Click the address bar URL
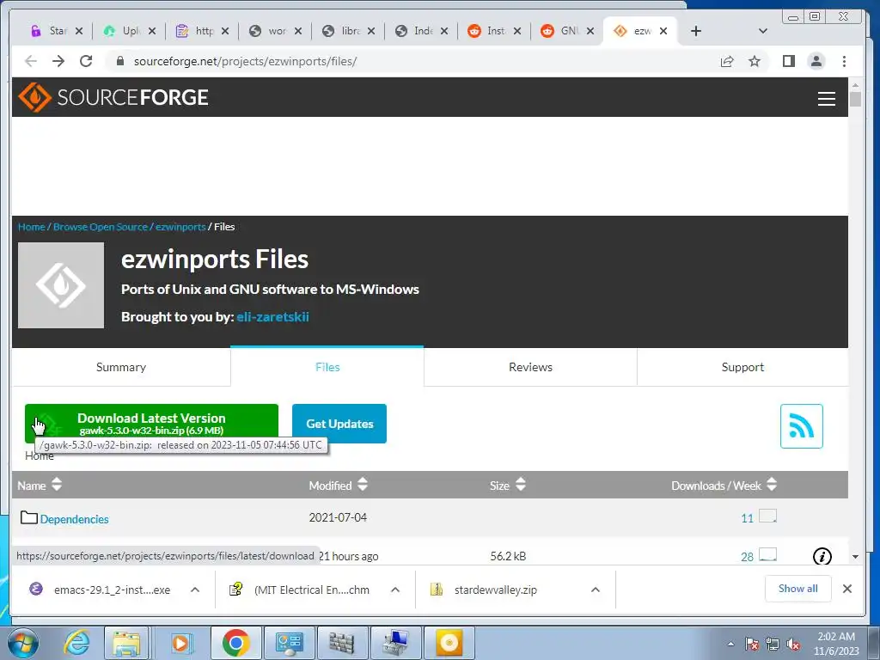Viewport: 880px width, 660px height. 245,61
